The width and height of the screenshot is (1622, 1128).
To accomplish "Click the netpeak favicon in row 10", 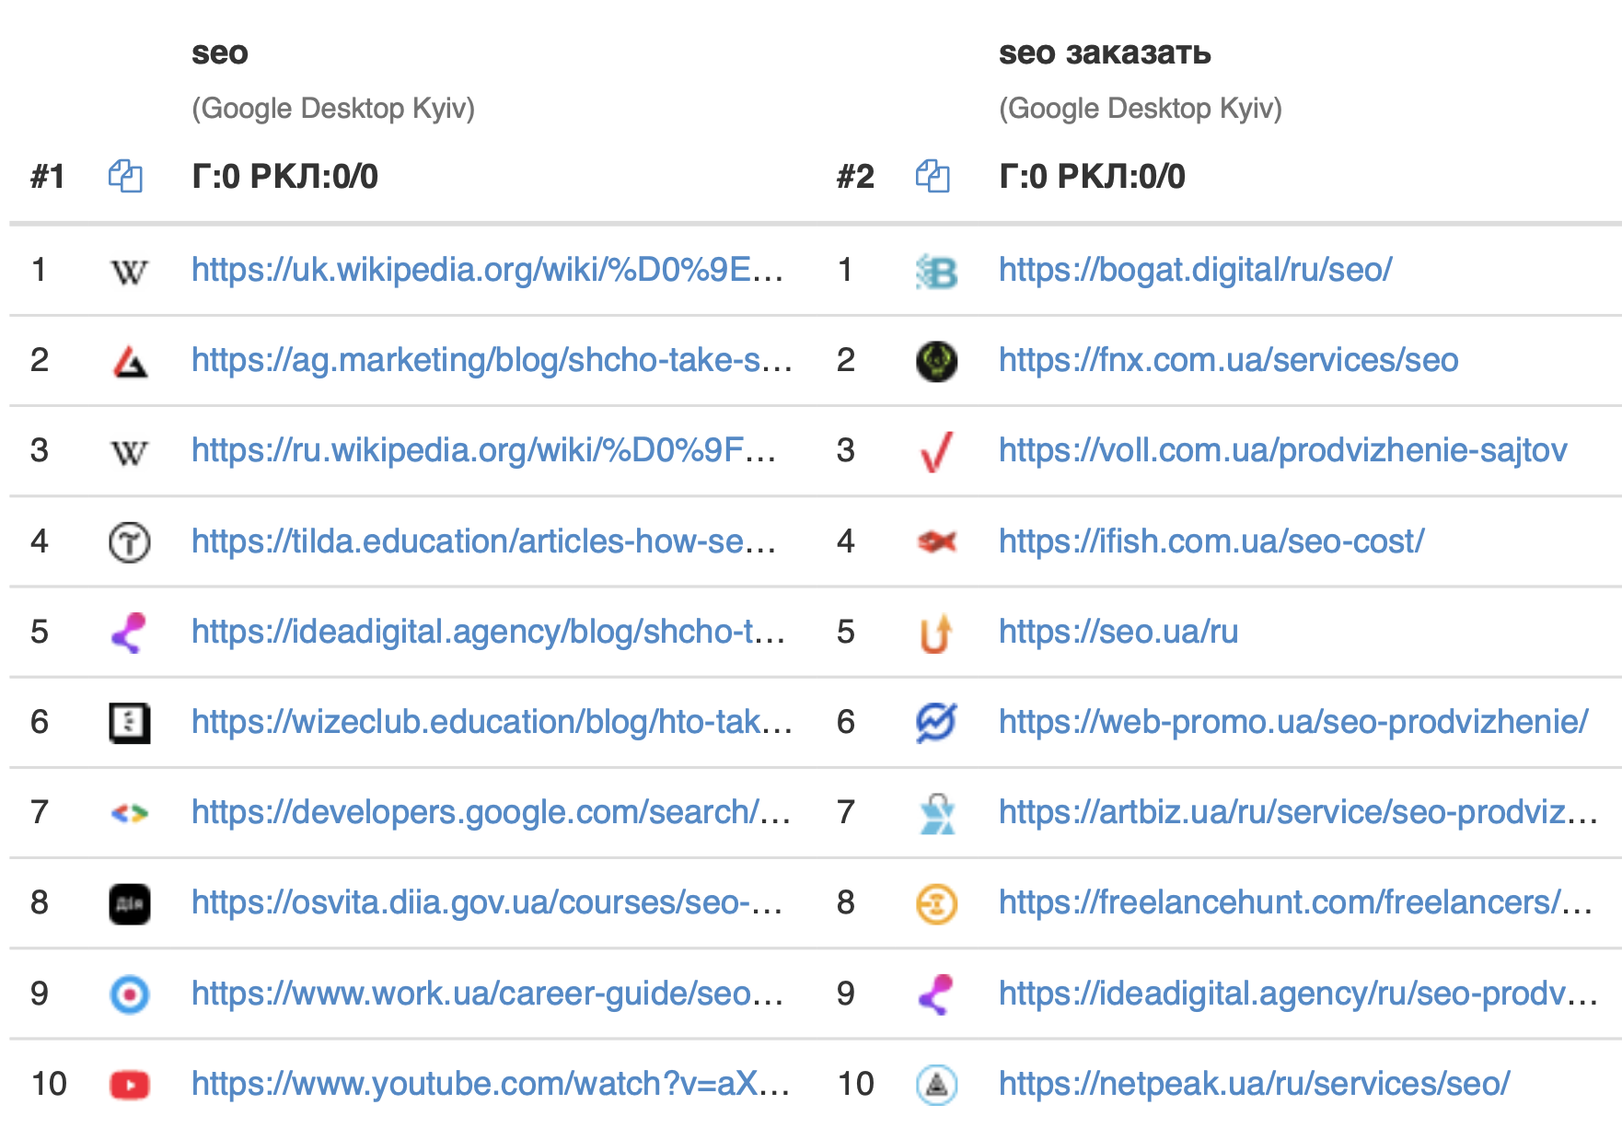I will [936, 1085].
